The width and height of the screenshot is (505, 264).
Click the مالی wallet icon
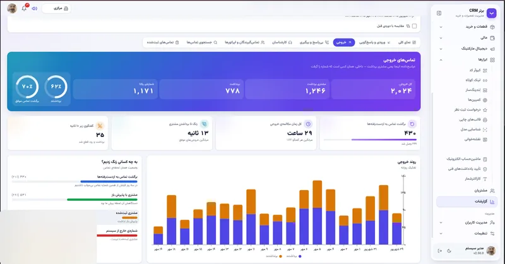click(x=492, y=38)
